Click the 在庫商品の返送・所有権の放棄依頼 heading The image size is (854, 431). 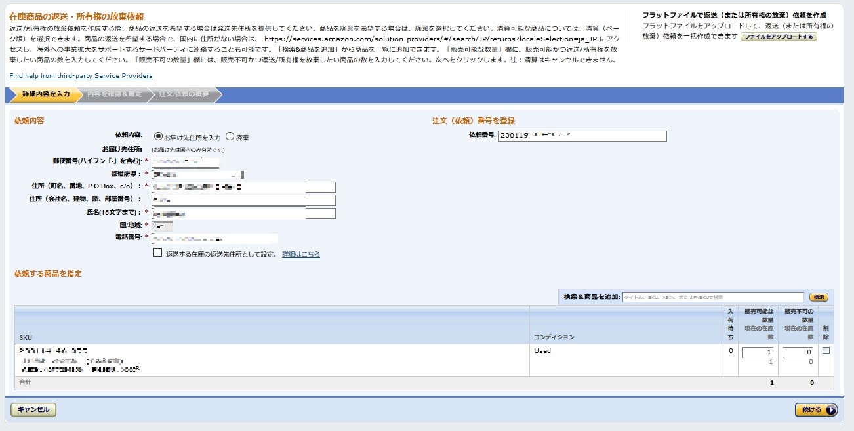76,16
